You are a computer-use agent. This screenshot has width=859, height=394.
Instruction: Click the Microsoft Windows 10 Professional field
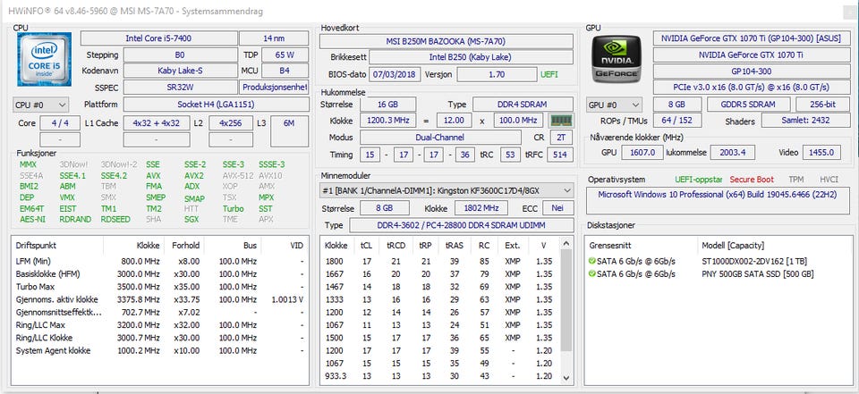tap(718, 200)
